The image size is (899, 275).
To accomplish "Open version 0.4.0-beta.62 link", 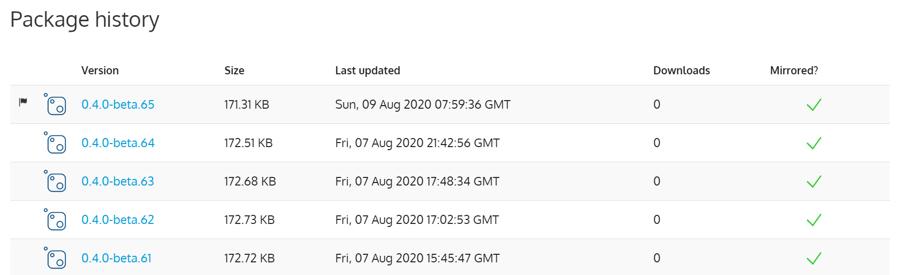I will tap(118, 220).
